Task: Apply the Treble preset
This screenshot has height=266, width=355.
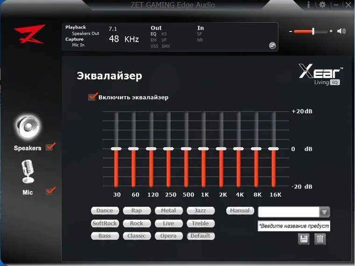Action: pyautogui.click(x=200, y=223)
